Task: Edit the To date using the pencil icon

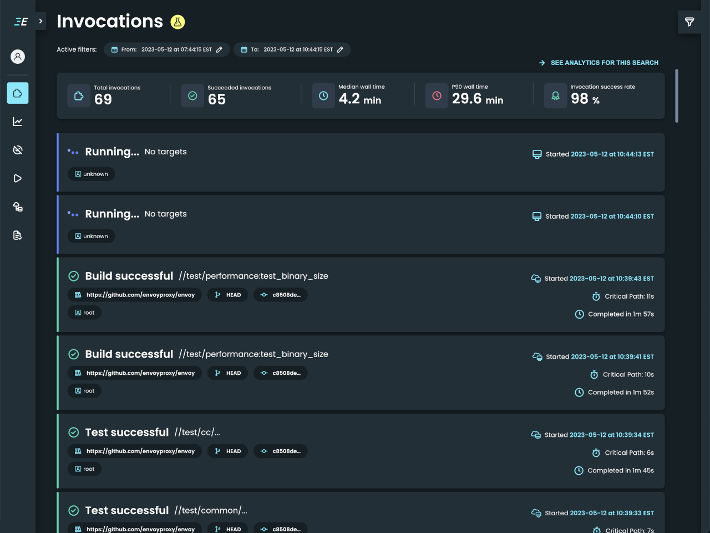Action: 339,49
